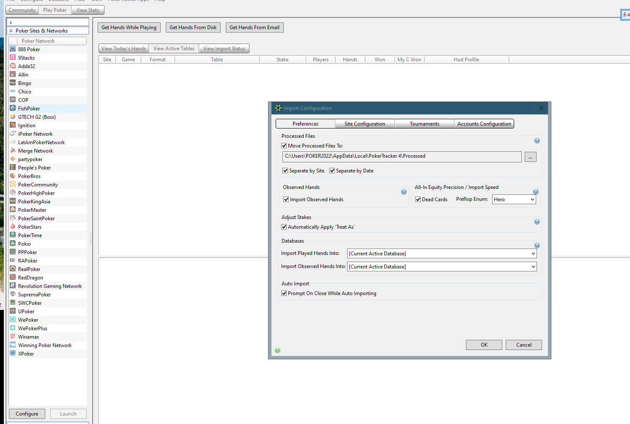Viewport: 630px width, 424px height.
Task: Open the Preflop Enum dropdown
Action: pos(514,200)
